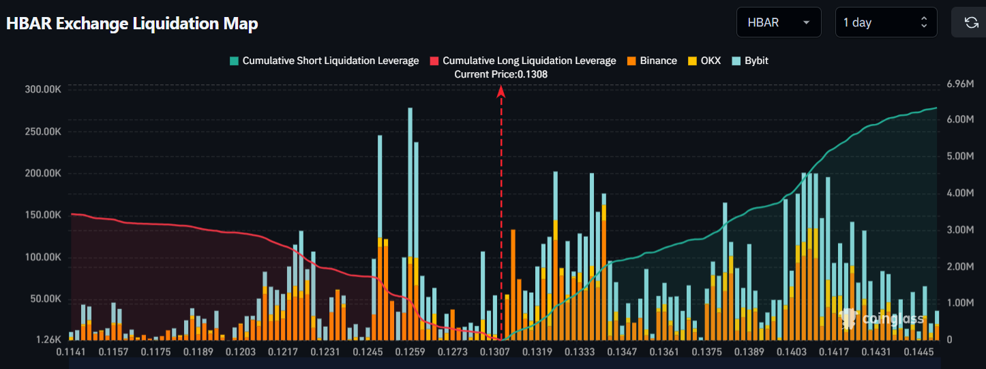The height and width of the screenshot is (369, 986).
Task: Click the red Cumulative Long legend swatch
Action: pyautogui.click(x=434, y=61)
